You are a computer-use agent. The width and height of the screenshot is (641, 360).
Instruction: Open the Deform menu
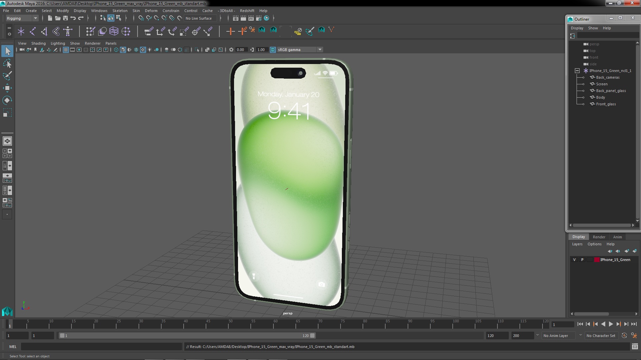pyautogui.click(x=151, y=11)
